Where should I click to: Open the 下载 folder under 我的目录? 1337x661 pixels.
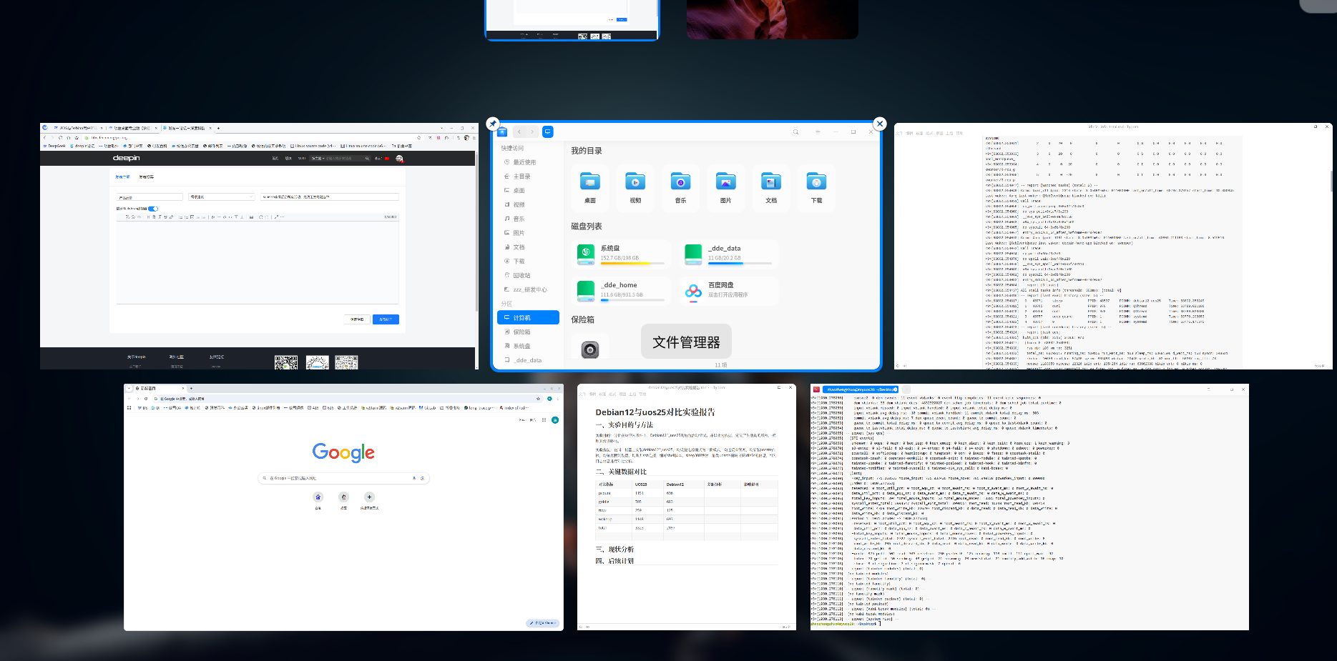[x=816, y=188]
